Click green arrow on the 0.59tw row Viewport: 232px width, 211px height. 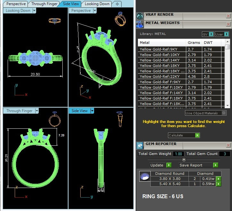(x=219, y=184)
